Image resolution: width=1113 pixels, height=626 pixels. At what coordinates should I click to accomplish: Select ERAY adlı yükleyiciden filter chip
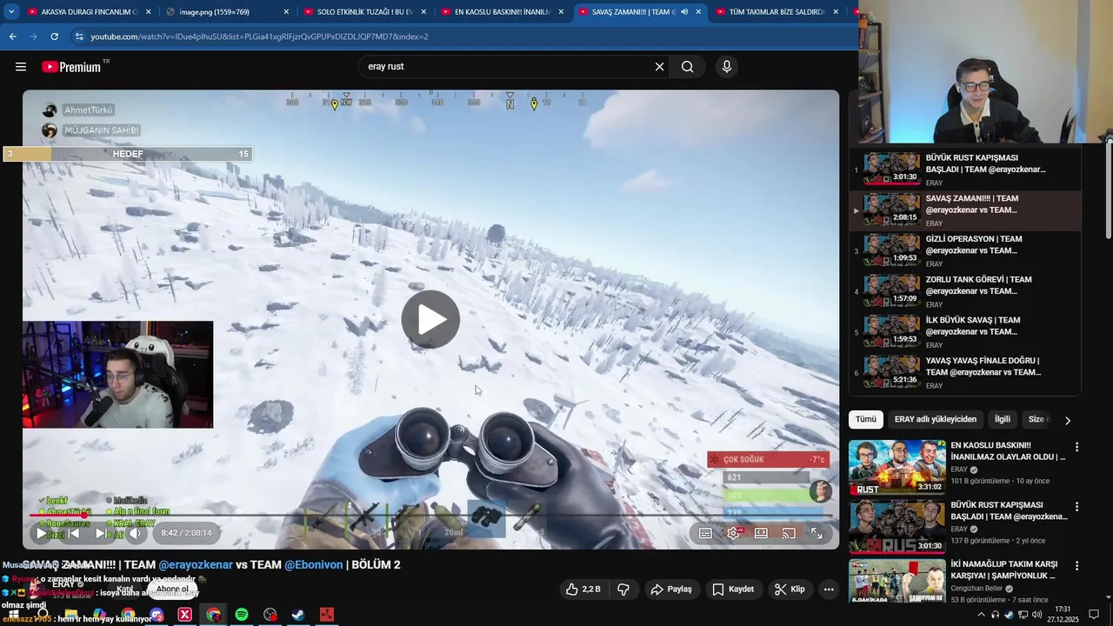936,419
